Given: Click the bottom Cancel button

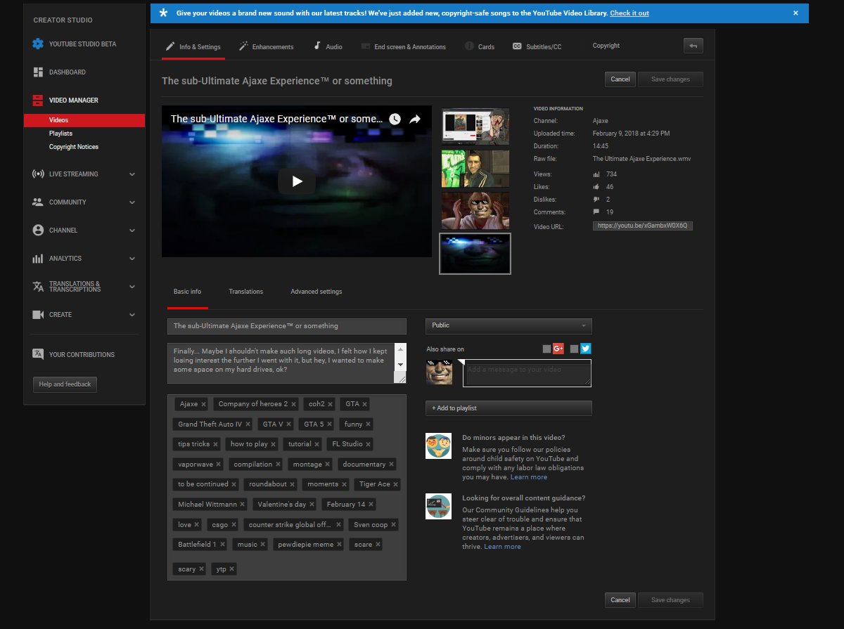Looking at the screenshot, I should pyautogui.click(x=620, y=600).
